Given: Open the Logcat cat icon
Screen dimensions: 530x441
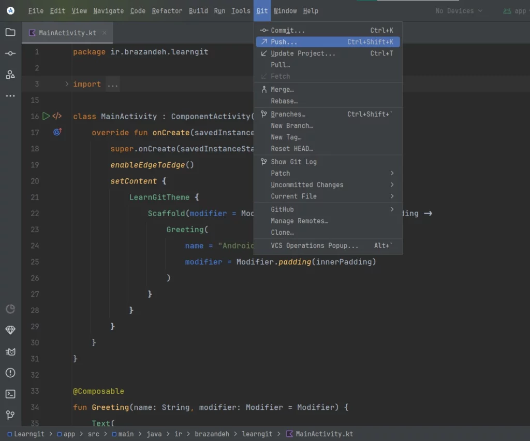Looking at the screenshot, I should [10, 352].
